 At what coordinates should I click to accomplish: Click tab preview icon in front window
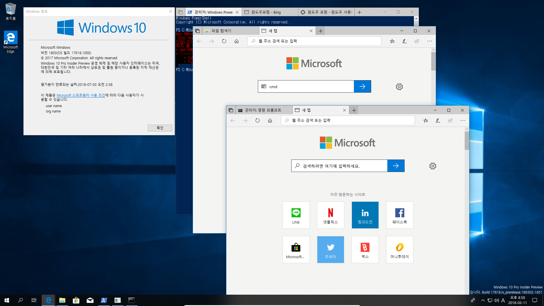pyautogui.click(x=231, y=110)
